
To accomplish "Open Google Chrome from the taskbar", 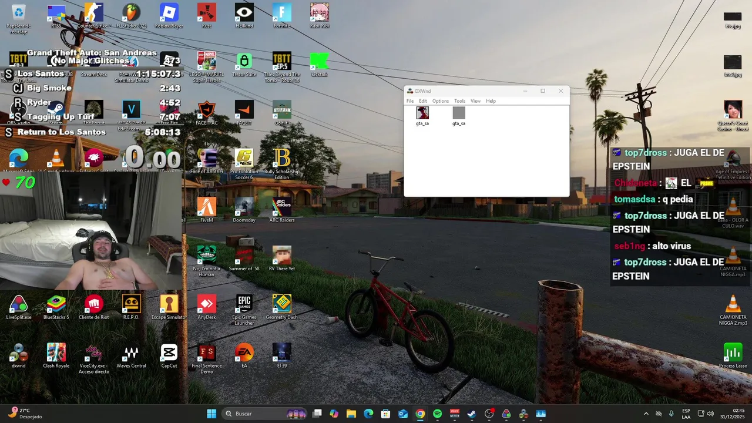I will (x=420, y=414).
